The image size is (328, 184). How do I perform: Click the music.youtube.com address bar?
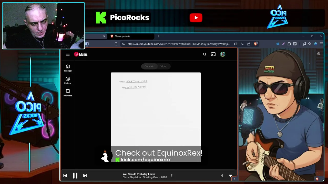179,44
